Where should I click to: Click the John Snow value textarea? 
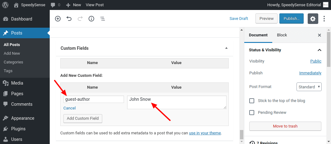[x=177, y=102]
